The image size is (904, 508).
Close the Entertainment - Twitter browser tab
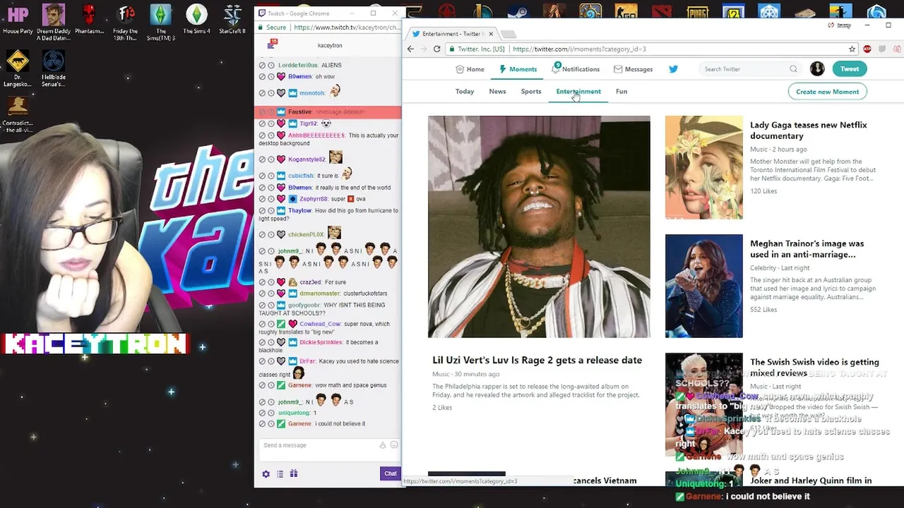click(491, 34)
